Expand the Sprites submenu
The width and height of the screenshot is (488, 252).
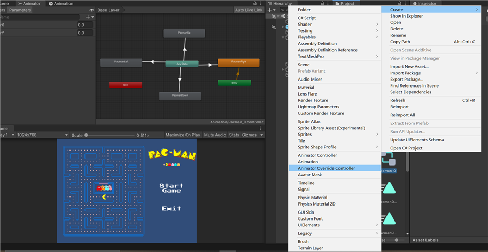point(335,134)
